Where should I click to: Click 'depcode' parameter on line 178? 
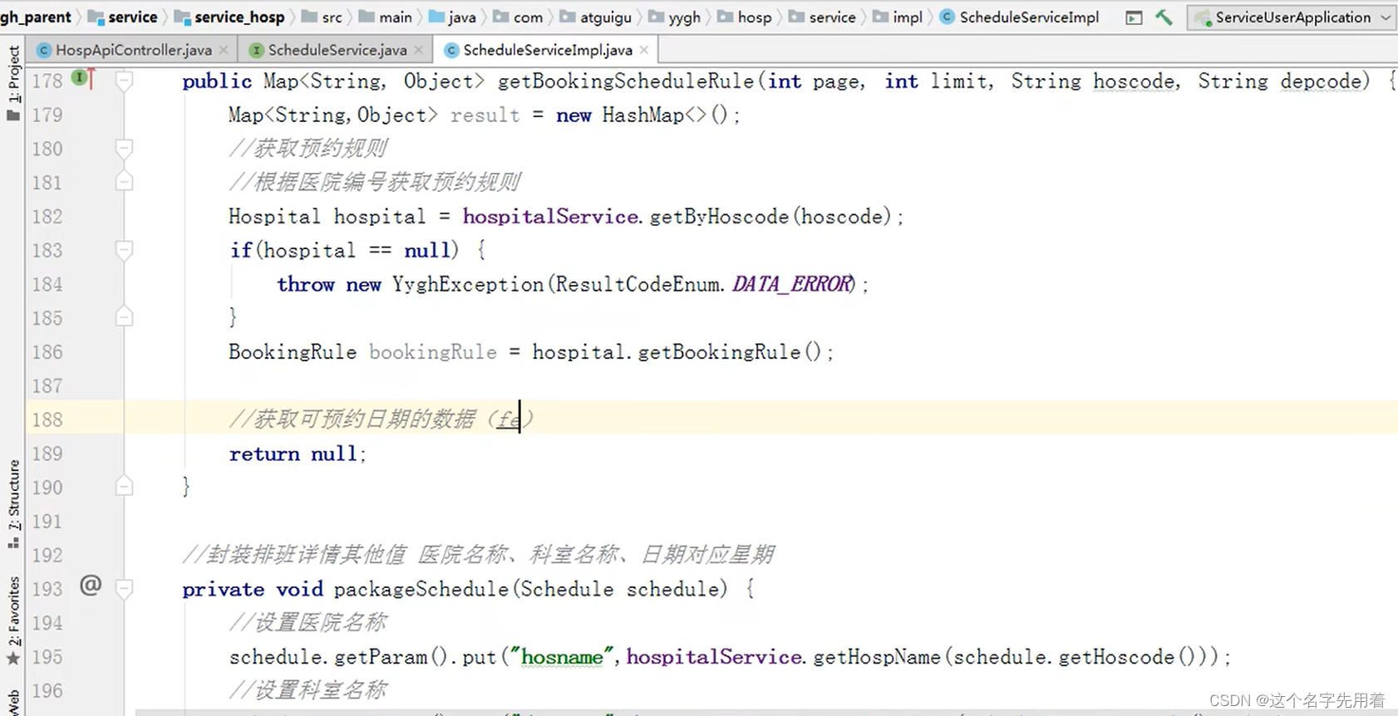(x=1322, y=81)
